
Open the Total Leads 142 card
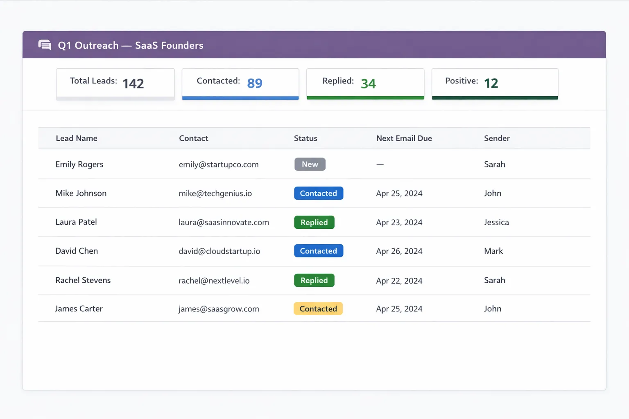115,83
